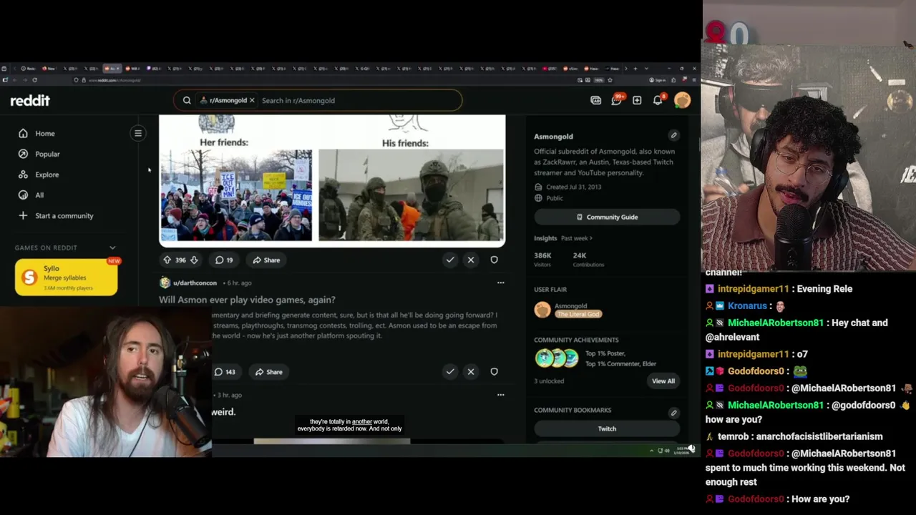This screenshot has height=515, width=916.
Task: Collapse the Games on Reddit section
Action: [x=112, y=247]
